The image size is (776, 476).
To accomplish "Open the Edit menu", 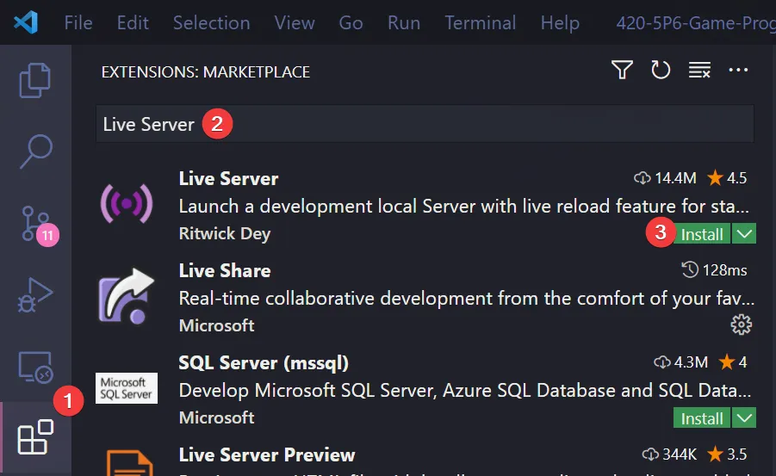I will [133, 22].
